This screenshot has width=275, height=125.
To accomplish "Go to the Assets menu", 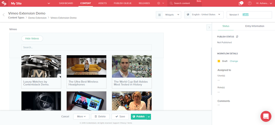I will (x=102, y=3).
